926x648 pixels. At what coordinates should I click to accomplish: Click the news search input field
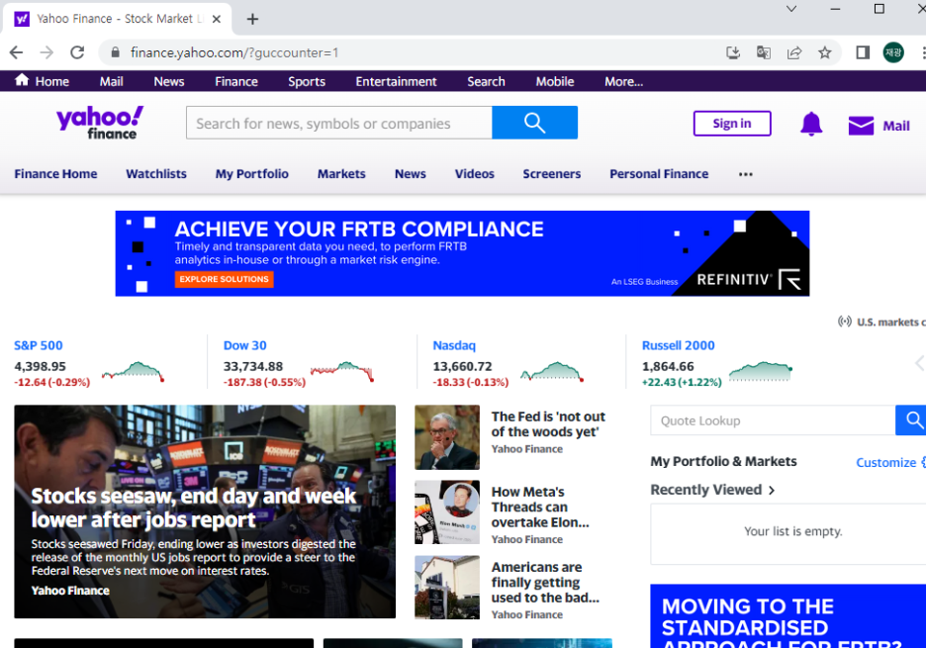[x=339, y=123]
